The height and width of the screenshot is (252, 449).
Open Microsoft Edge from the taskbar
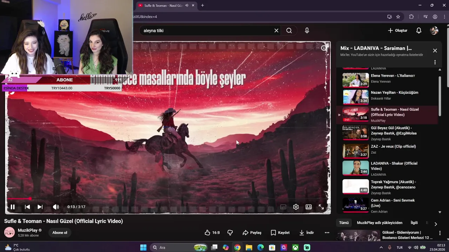[260, 247]
